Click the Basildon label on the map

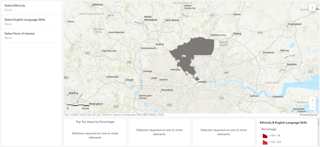pos(292,64)
